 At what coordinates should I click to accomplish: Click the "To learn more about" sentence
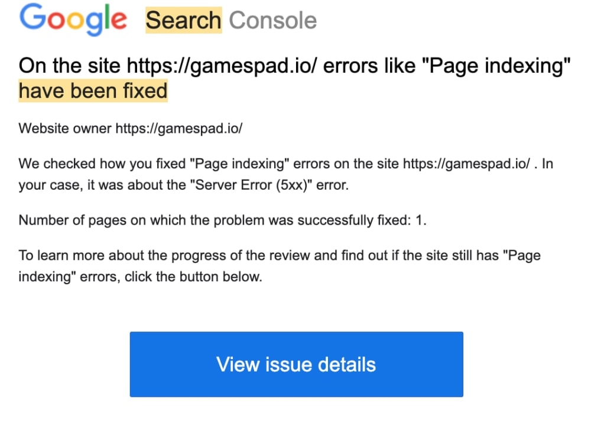[280, 266]
